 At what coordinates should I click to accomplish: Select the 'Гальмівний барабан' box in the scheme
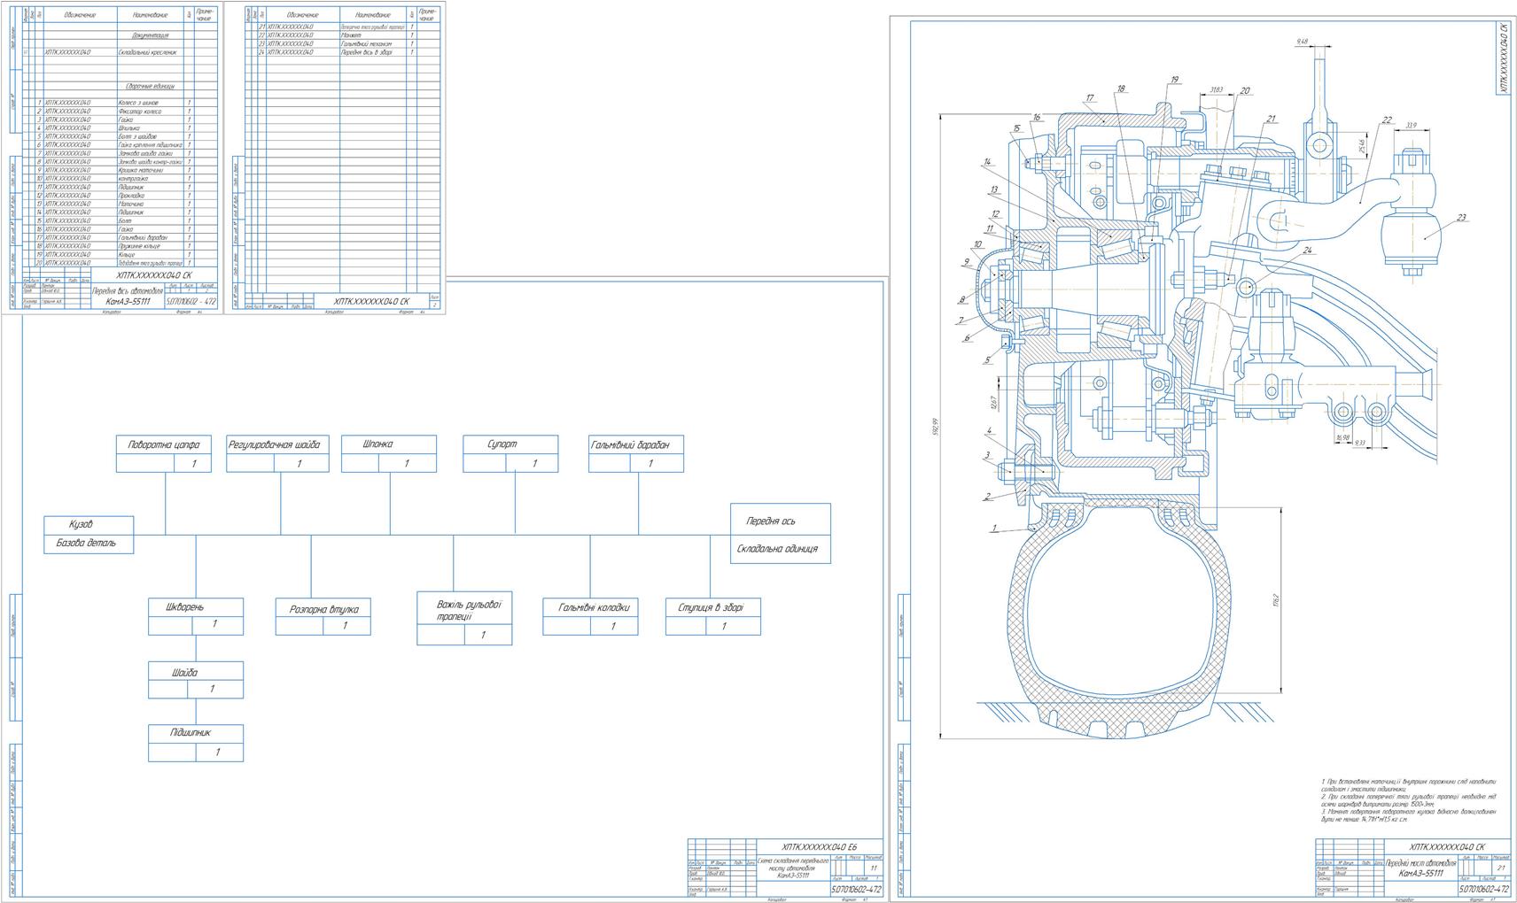pyautogui.click(x=636, y=453)
